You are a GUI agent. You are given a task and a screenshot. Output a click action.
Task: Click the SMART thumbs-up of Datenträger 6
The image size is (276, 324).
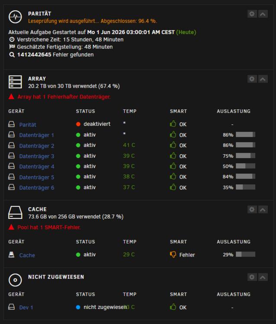click(173, 187)
